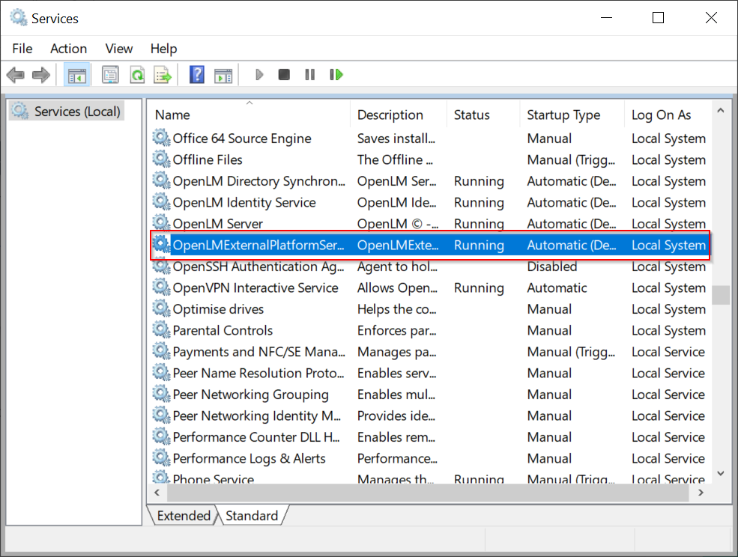Image resolution: width=738 pixels, height=557 pixels.
Task: Select the OpenVPN Interactive Service row
Action: (255, 288)
